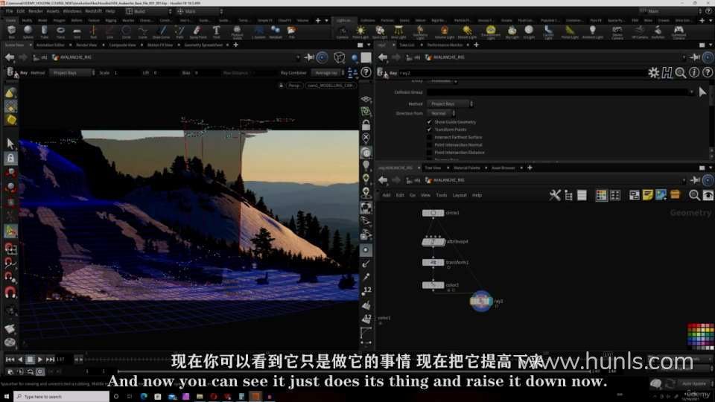Click parameter search magnifier icon
The width and height of the screenshot is (715, 402).
[680, 72]
